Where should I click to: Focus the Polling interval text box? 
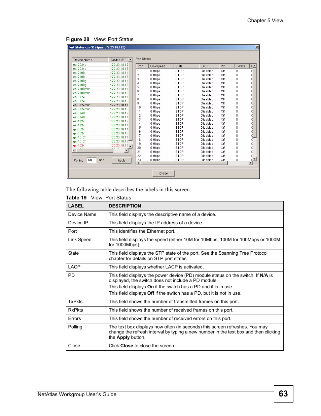[92, 160]
